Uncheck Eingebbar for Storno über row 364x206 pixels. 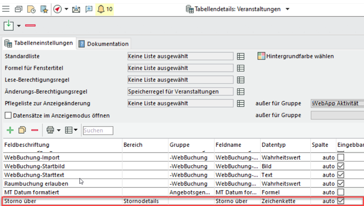(341, 201)
